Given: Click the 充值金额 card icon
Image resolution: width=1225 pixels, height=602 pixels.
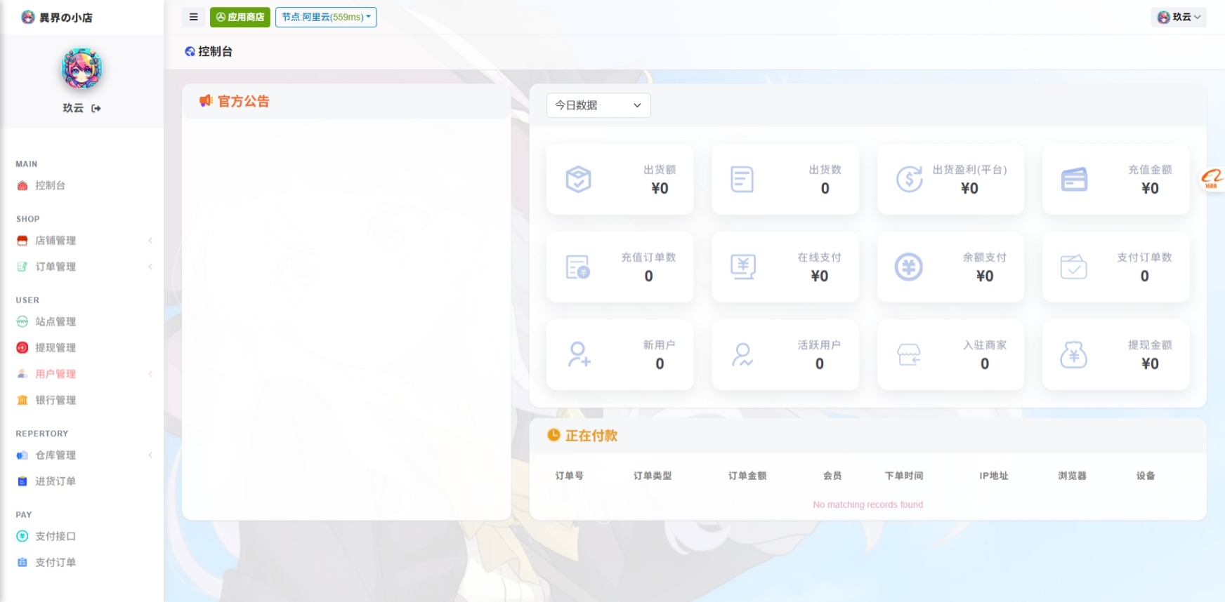Looking at the screenshot, I should coord(1074,180).
